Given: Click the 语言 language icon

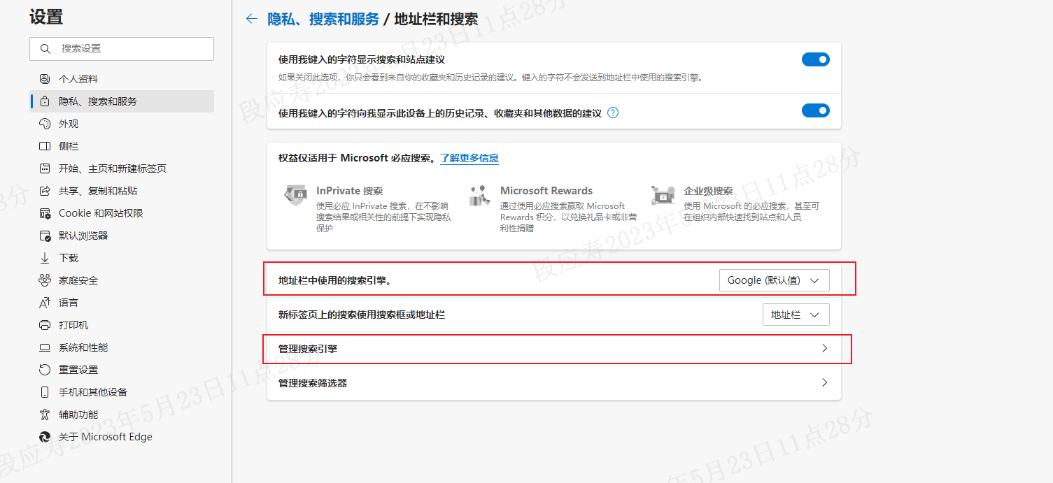Looking at the screenshot, I should (45, 303).
